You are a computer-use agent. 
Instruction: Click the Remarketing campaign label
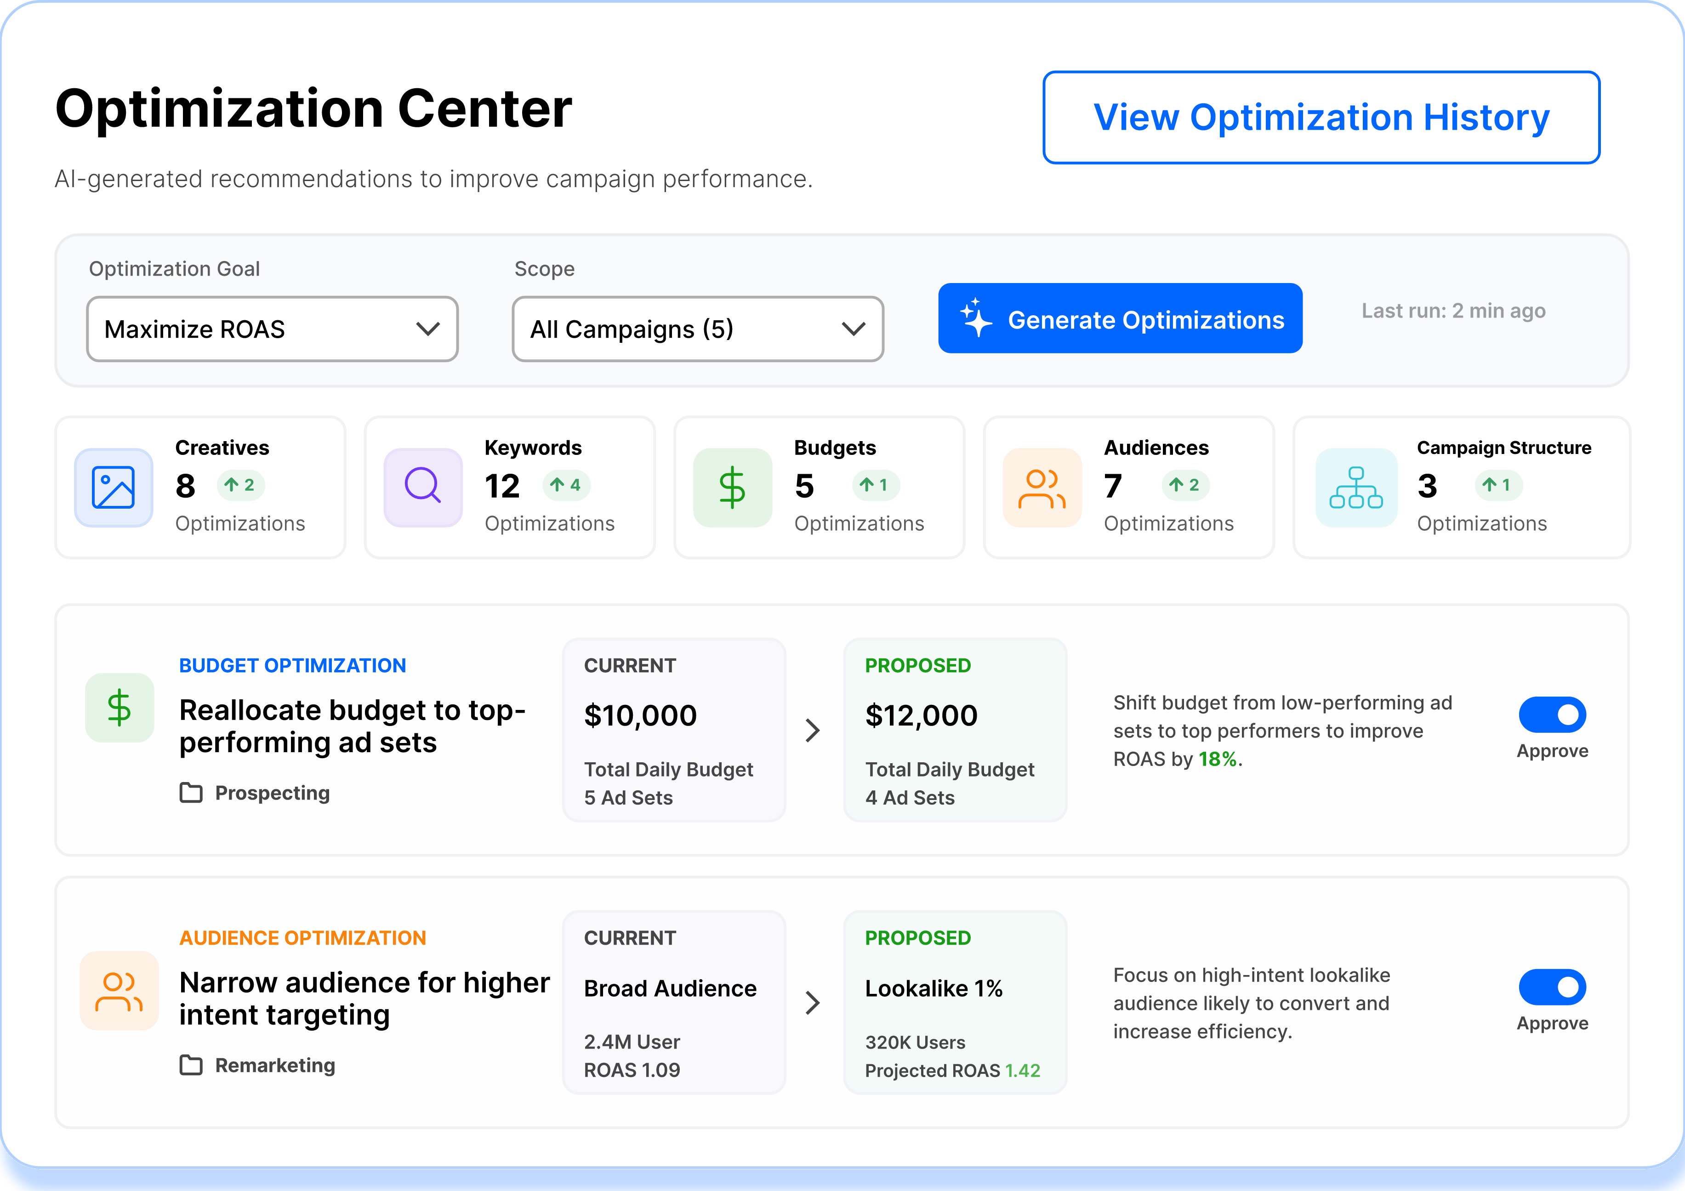(275, 1066)
